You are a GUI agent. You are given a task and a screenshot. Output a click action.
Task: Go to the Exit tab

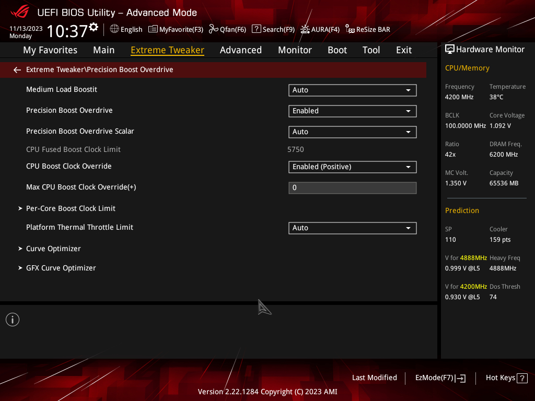tap(404, 50)
